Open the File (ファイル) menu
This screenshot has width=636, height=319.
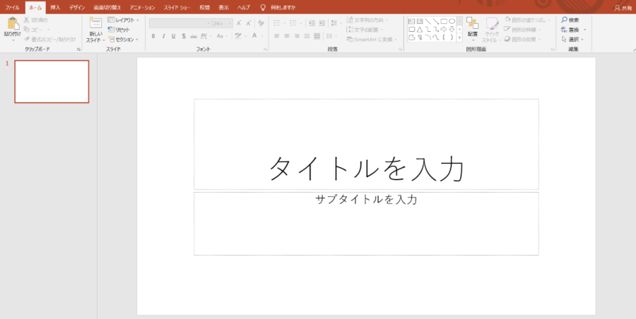pos(12,7)
